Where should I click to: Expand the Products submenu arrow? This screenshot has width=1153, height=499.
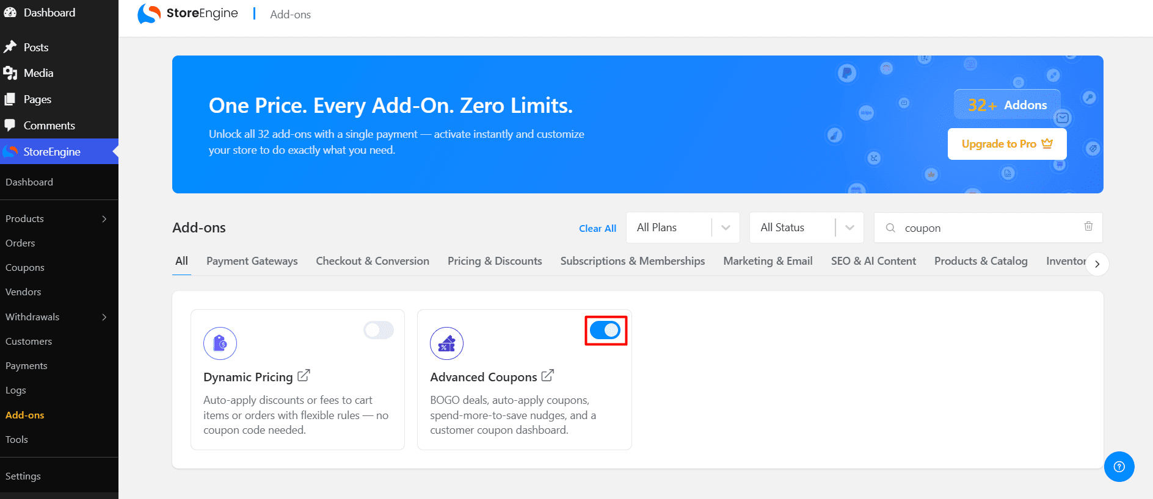(x=104, y=219)
